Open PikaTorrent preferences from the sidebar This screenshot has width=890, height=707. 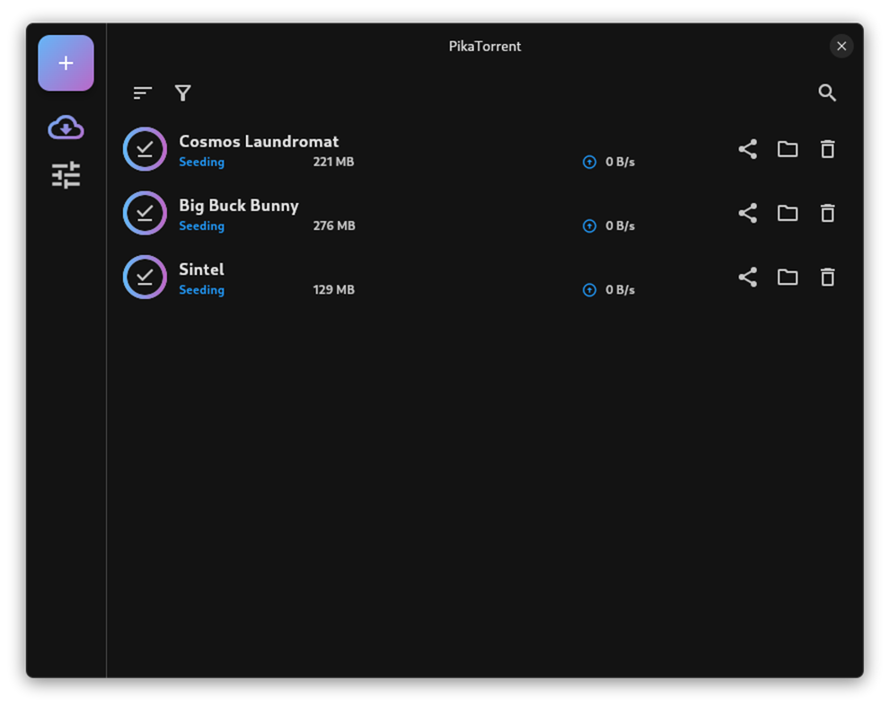[66, 176]
